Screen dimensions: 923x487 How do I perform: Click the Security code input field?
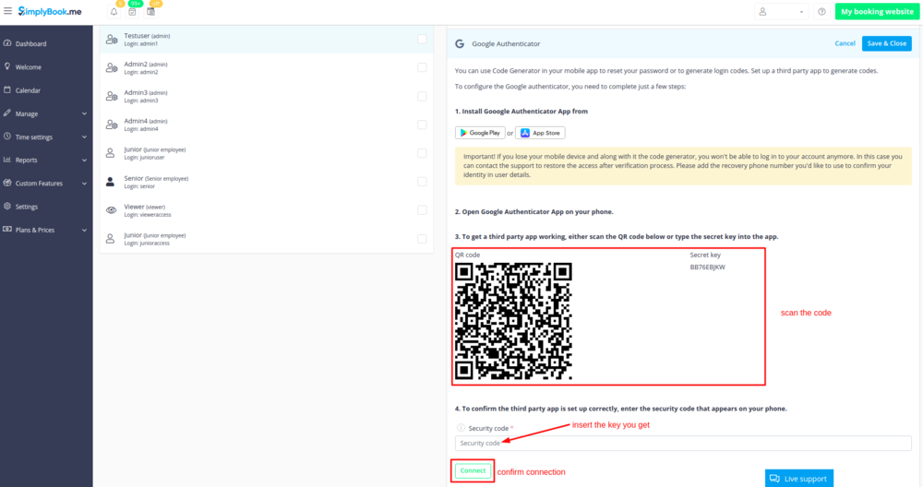pyautogui.click(x=683, y=444)
